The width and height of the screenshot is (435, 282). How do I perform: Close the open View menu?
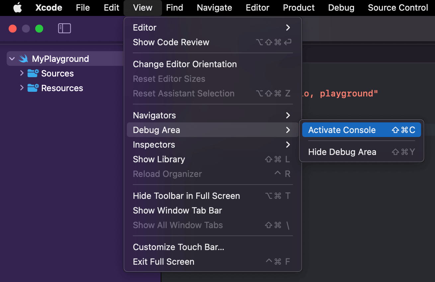[x=143, y=8]
